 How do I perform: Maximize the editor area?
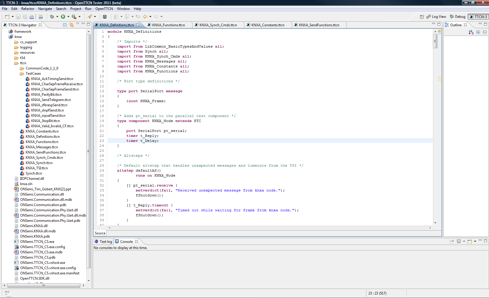coord(439,24)
